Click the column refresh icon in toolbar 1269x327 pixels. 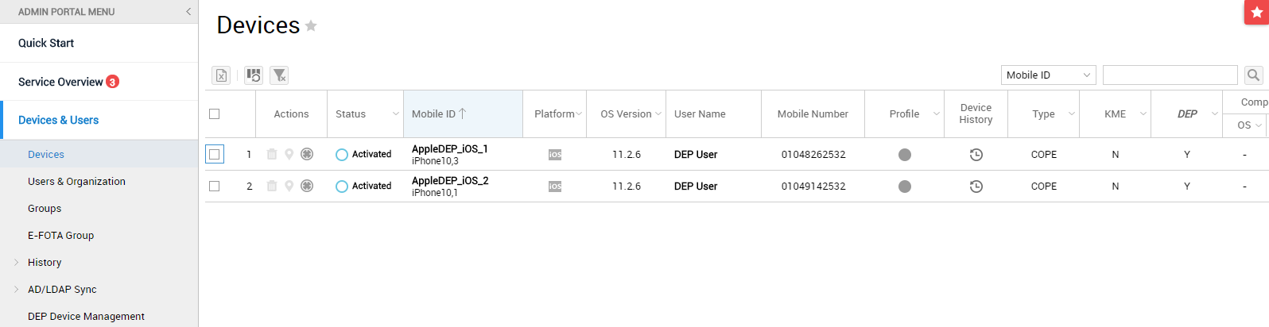point(254,75)
